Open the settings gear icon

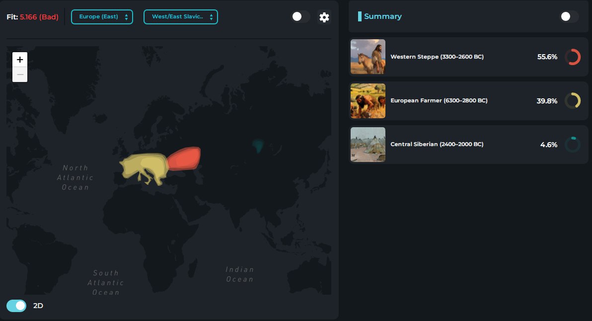(x=324, y=17)
